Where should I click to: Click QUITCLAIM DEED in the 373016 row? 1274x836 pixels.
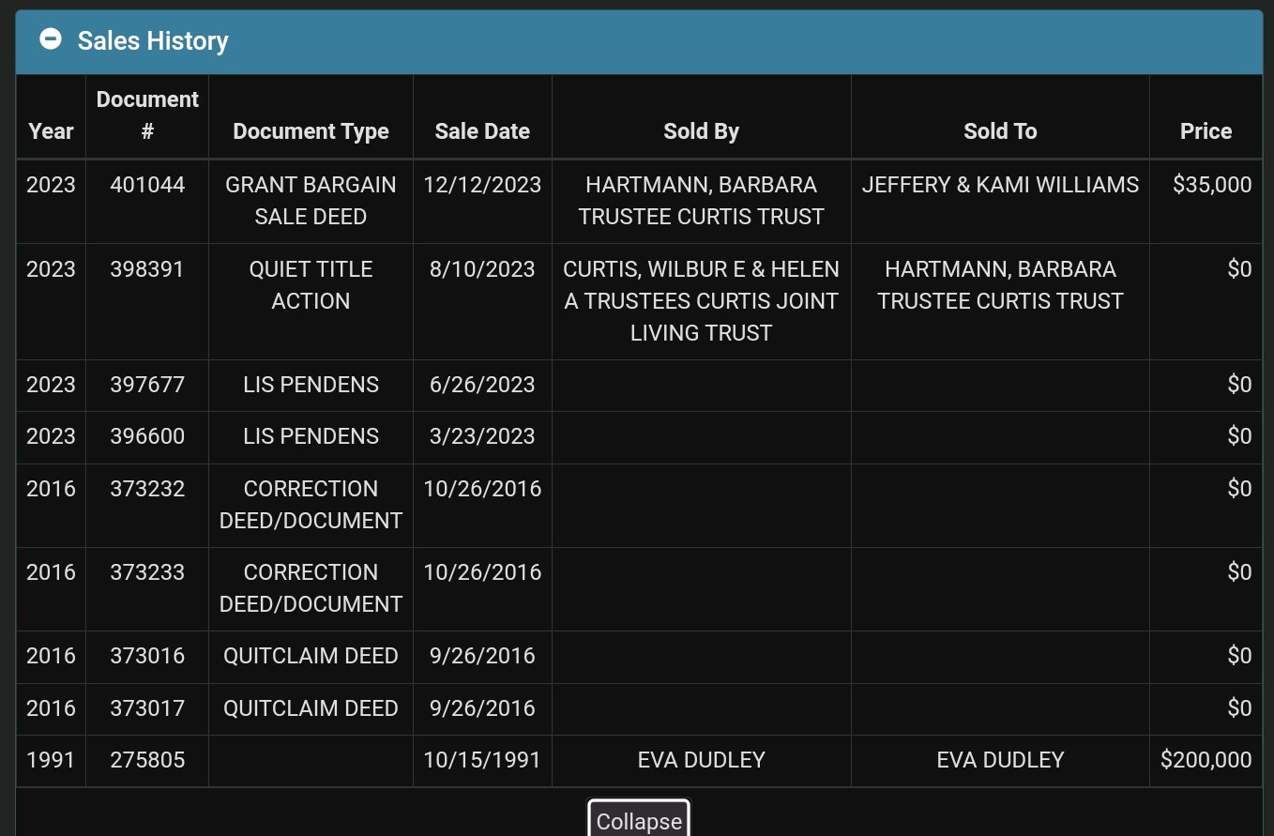pos(311,656)
